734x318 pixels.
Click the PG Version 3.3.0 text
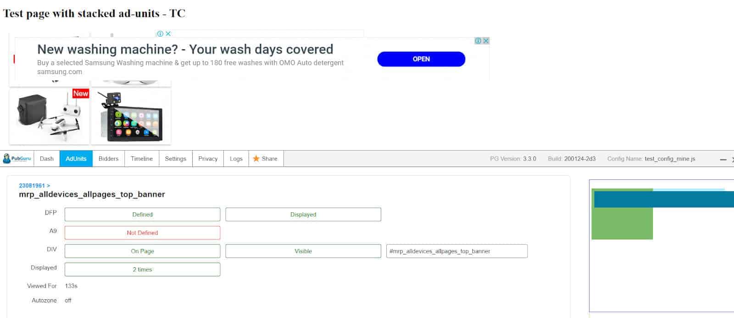click(x=513, y=159)
